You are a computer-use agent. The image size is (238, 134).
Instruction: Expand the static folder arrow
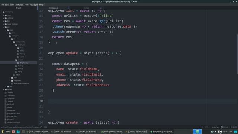coord(10,78)
